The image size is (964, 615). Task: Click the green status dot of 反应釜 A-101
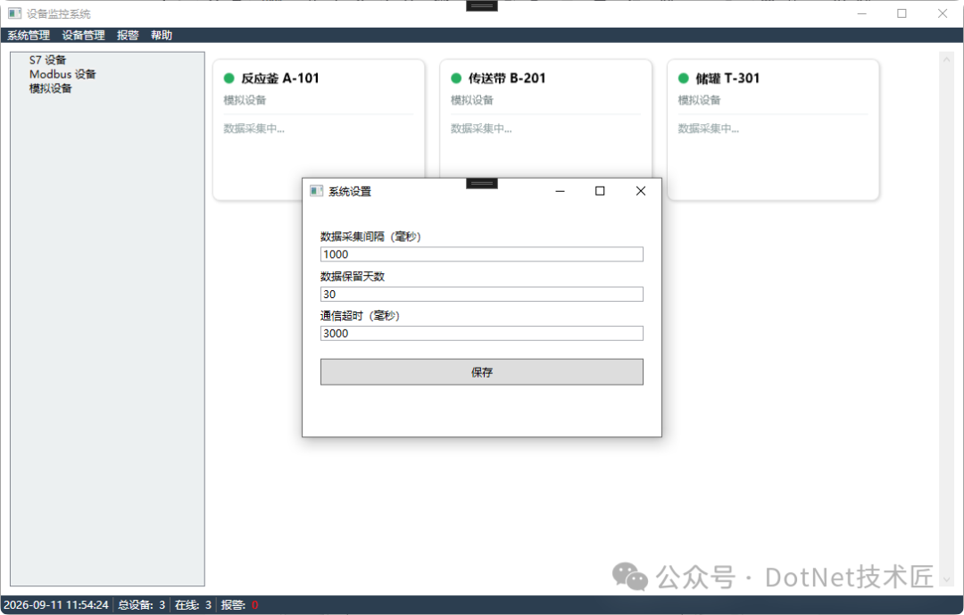coord(229,79)
